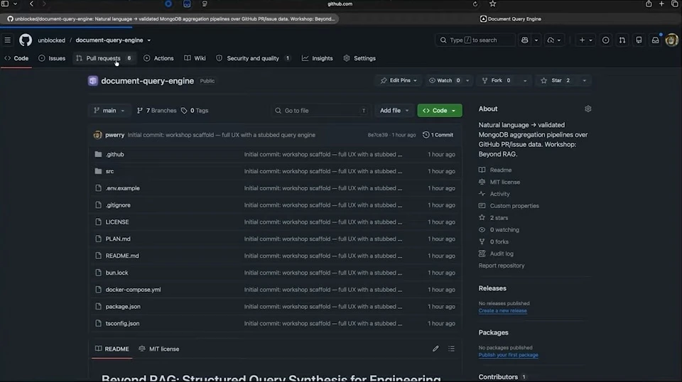The height and width of the screenshot is (382, 682).
Task: Show browser tab overview icon
Action: 675,4
